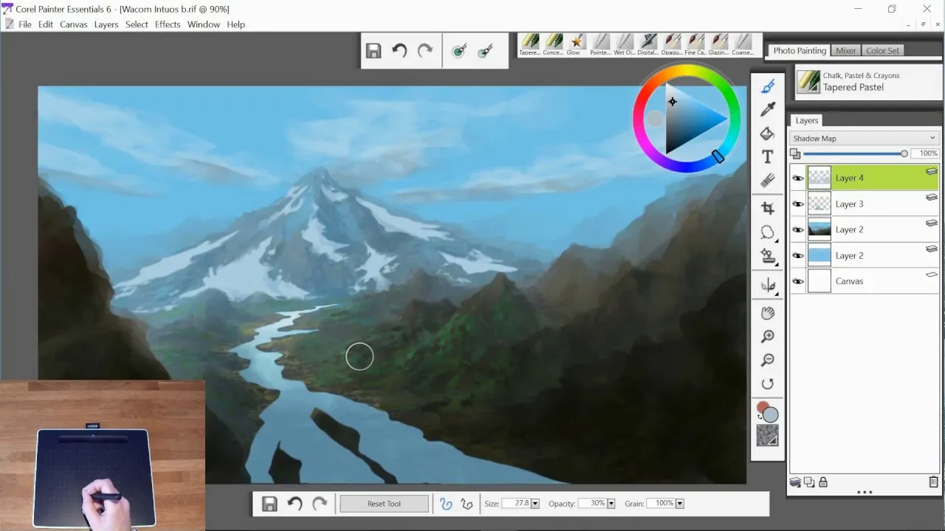Switch to the Mixer tab

[845, 51]
